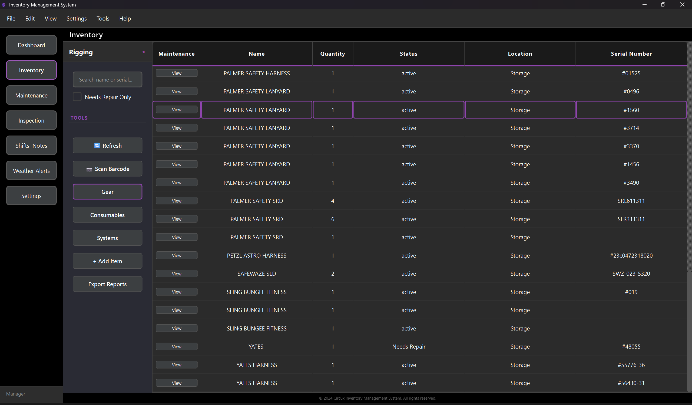Click the + Add Item button
692x405 pixels.
pos(107,261)
